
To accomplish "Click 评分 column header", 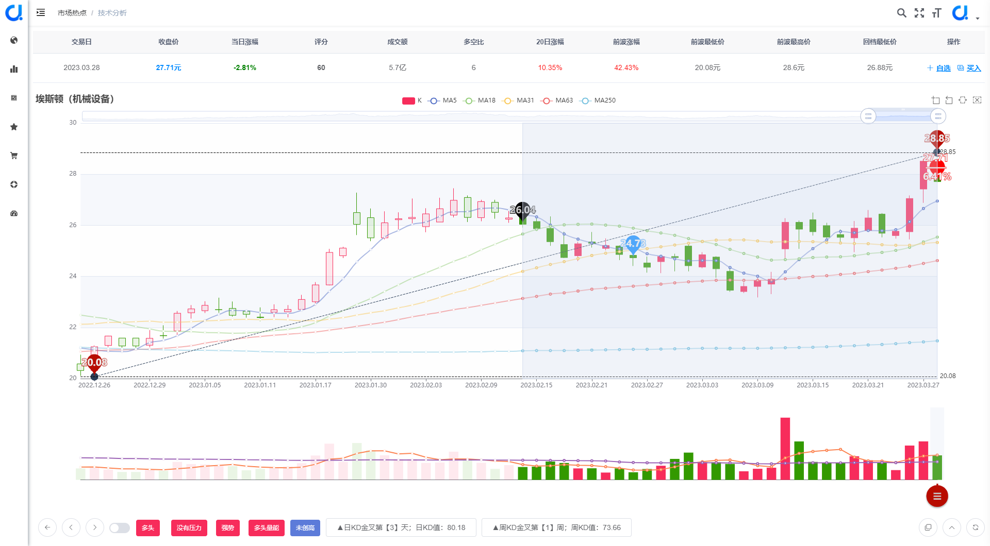I will pyautogui.click(x=321, y=42).
